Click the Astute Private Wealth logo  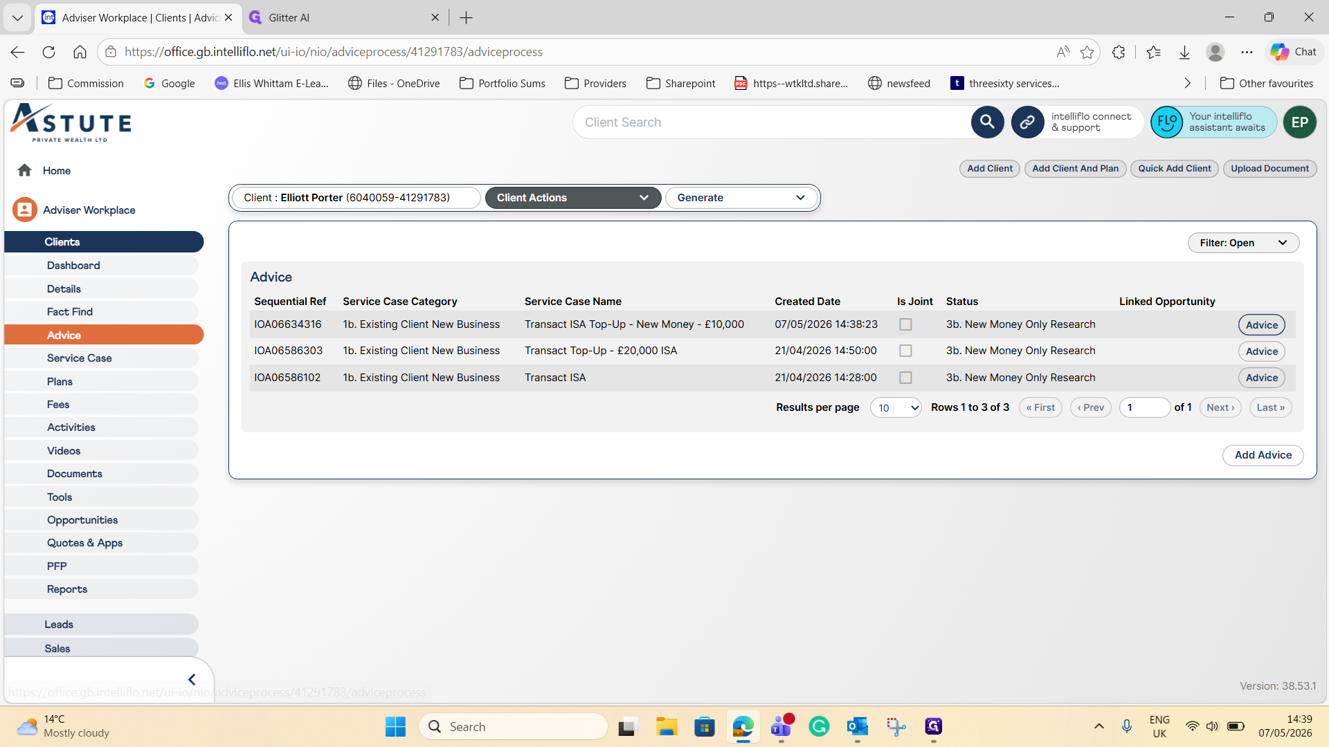pos(71,123)
